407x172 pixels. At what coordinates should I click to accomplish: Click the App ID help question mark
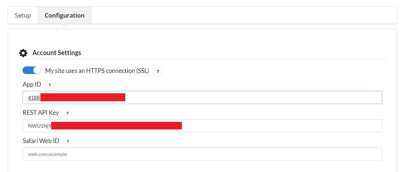tap(50, 85)
